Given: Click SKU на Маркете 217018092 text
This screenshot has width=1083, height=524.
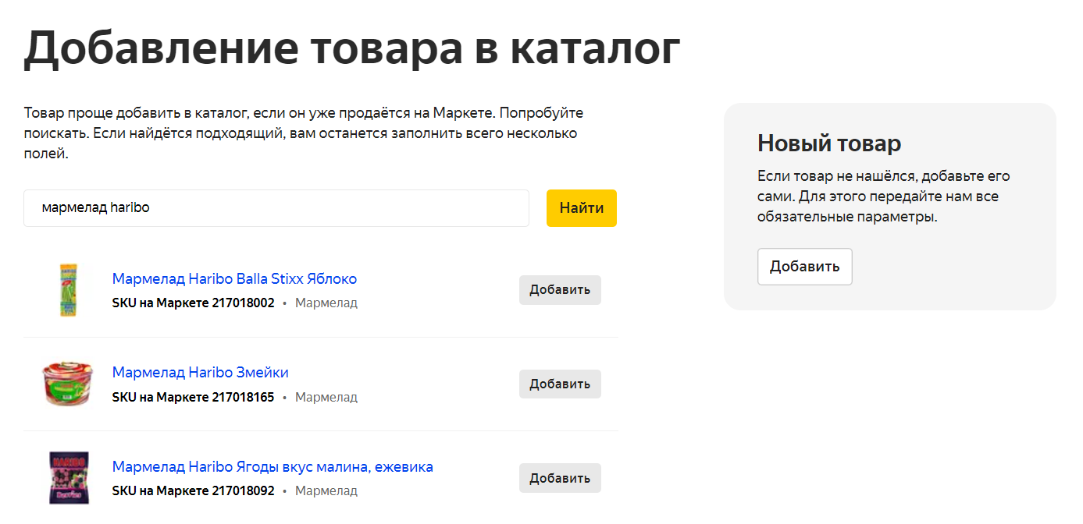Looking at the screenshot, I should click(193, 491).
